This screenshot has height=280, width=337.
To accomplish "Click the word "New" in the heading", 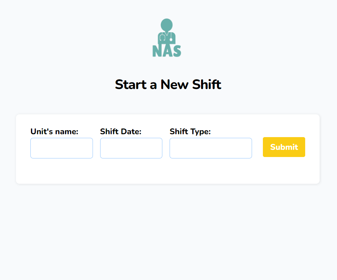I will 175,84.
